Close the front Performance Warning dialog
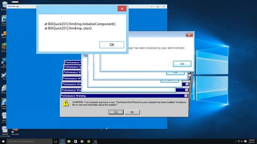The height and width of the screenshot is (144, 257). pos(186,96)
